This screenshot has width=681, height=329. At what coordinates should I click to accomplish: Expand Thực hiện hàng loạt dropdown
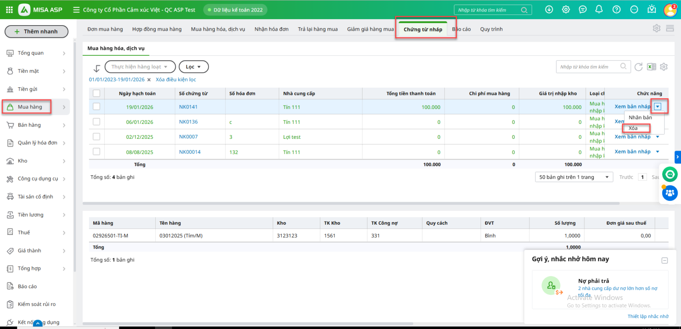tap(140, 67)
